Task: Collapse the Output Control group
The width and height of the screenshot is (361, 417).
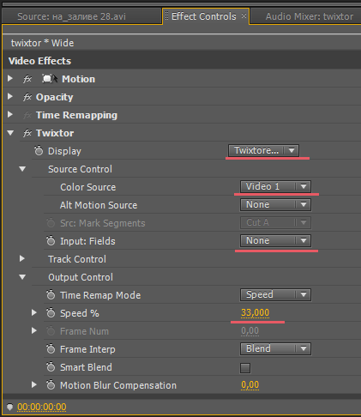Action: click(x=22, y=277)
